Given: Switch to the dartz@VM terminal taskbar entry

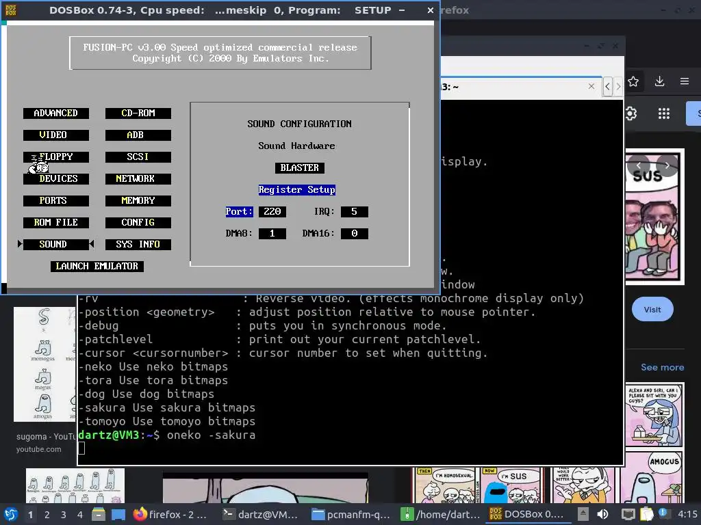Looking at the screenshot, I should click(x=262, y=514).
